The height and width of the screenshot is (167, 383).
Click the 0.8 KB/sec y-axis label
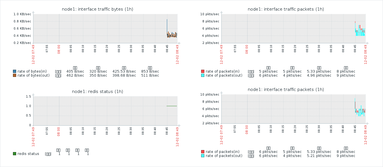[x=22, y=21]
